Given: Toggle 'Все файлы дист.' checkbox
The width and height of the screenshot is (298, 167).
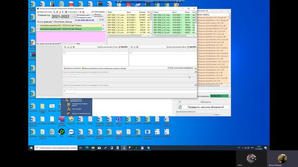Looking at the screenshot, I should point(75,15).
